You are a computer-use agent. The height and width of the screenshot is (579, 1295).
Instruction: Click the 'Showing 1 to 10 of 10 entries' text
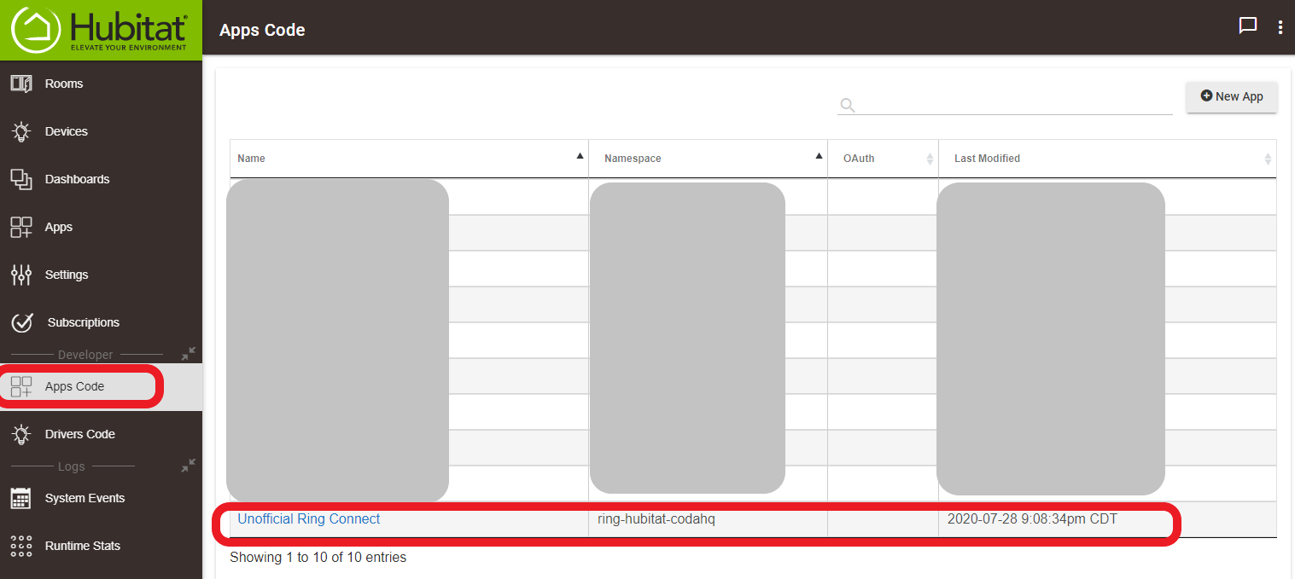(318, 558)
